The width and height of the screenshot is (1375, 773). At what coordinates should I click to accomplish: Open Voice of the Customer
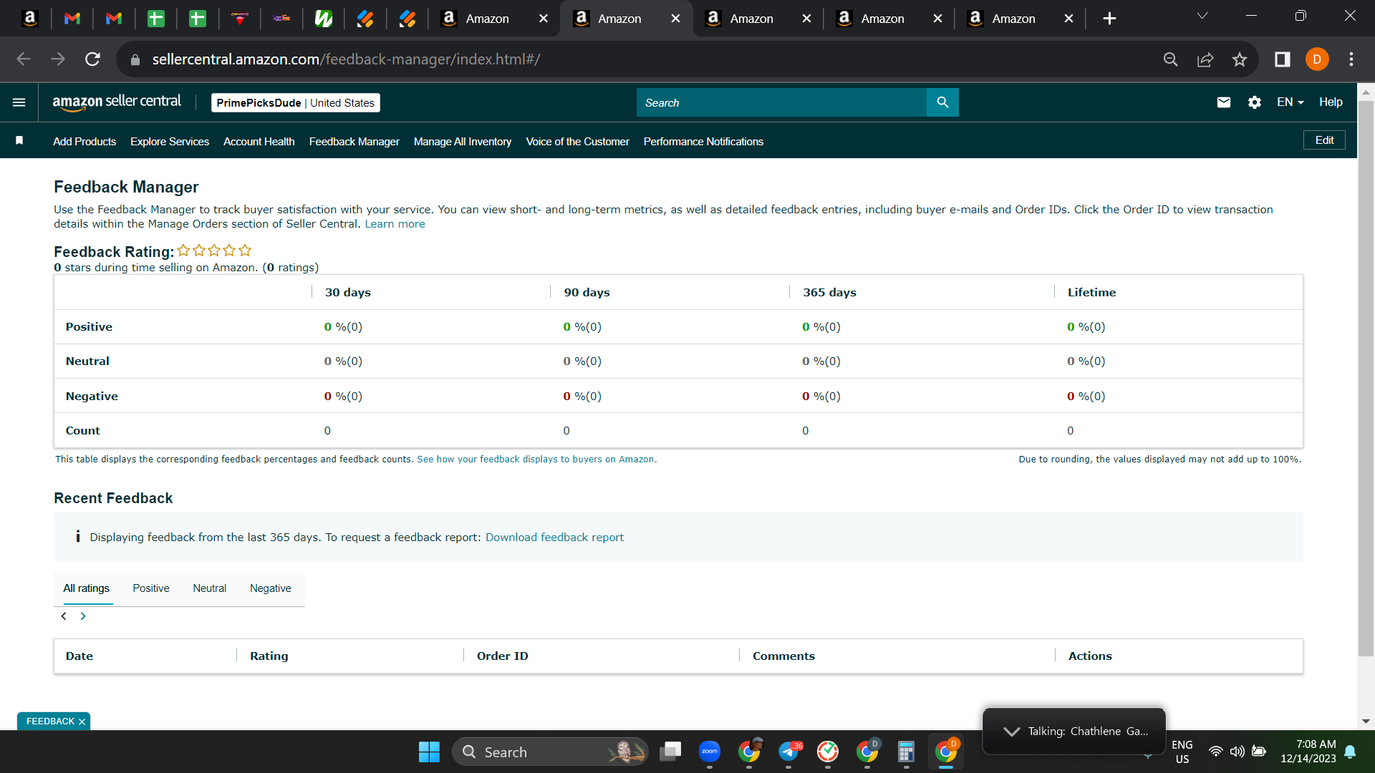(x=578, y=142)
